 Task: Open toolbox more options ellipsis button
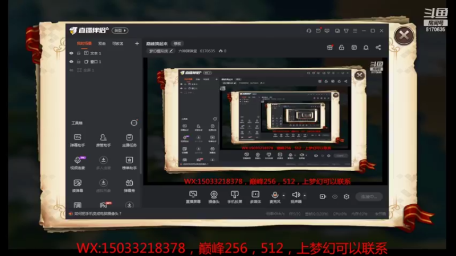[x=134, y=123]
